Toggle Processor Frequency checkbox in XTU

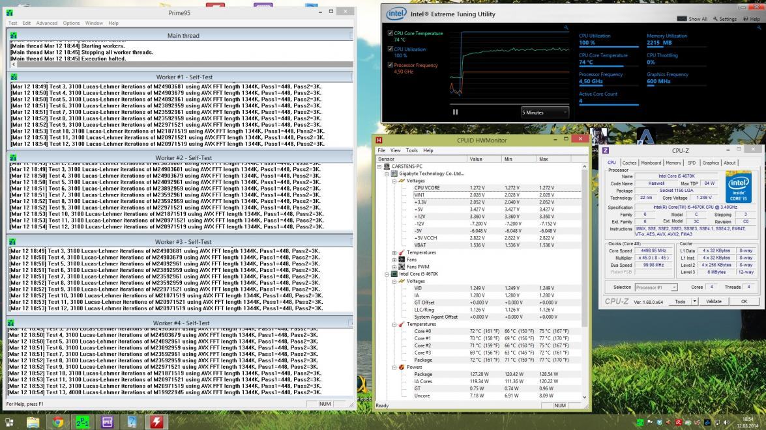coord(390,65)
